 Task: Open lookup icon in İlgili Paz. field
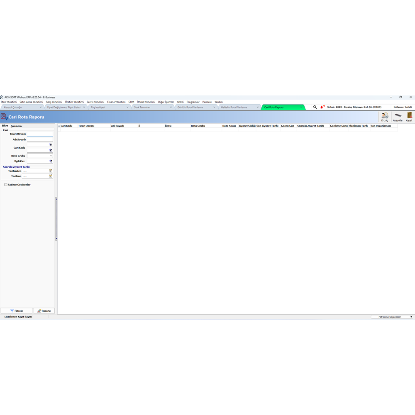click(51, 161)
